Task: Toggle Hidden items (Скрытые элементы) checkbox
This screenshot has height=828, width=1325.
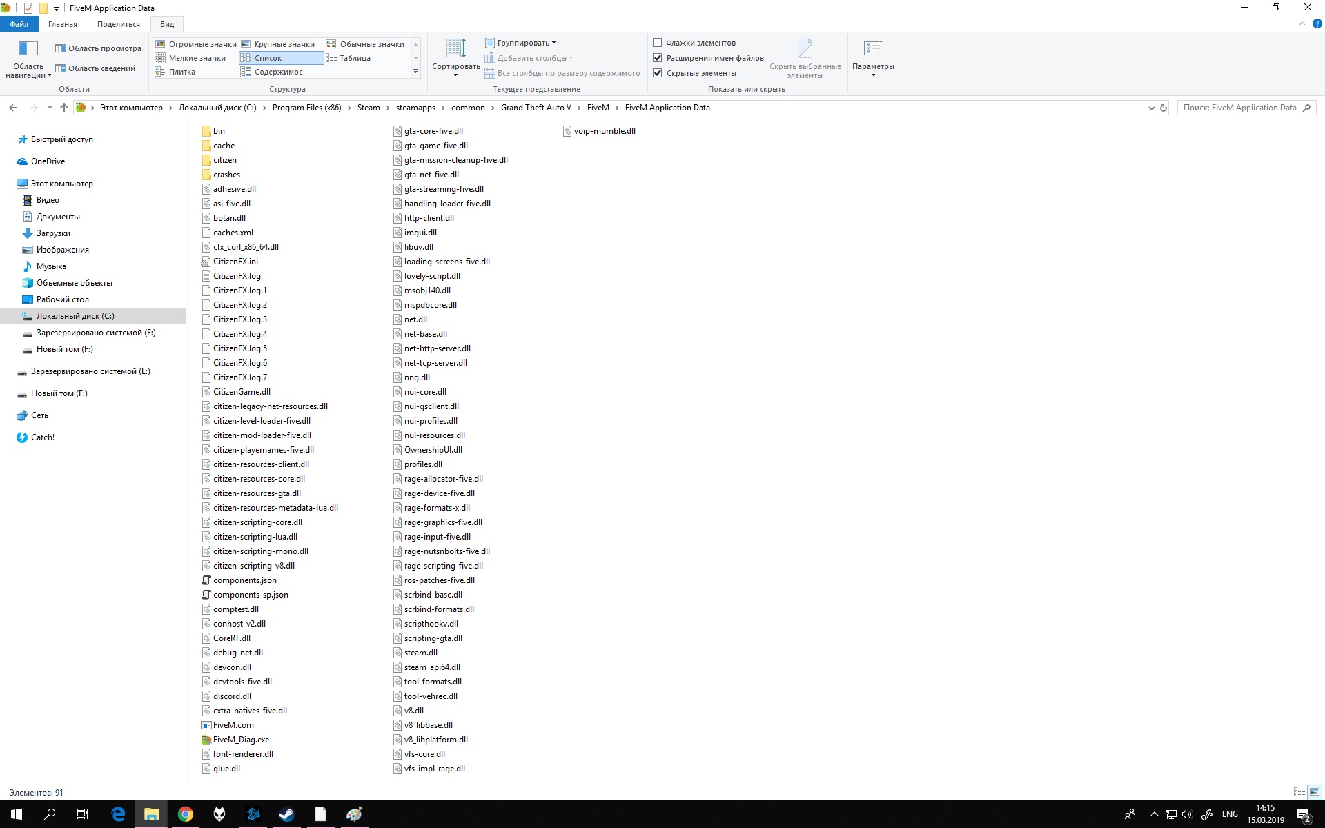Action: point(658,73)
